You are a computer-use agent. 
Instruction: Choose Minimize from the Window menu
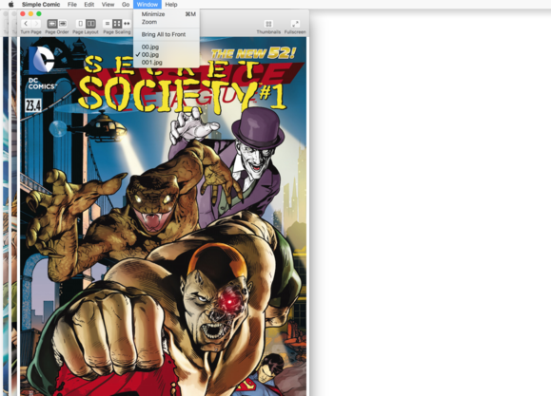click(167, 14)
